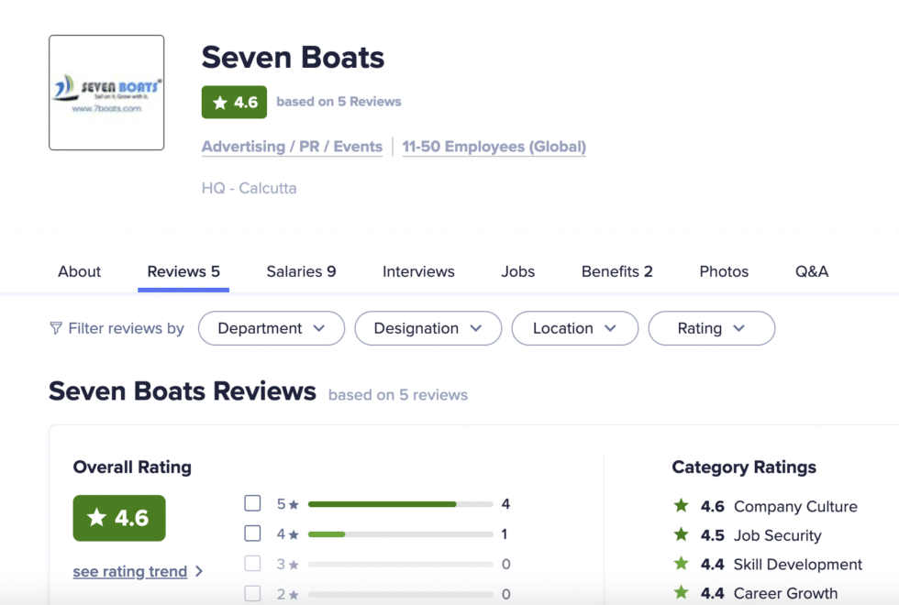Click the star icon next to Company Culture rating
Viewport: 899px width, 605px height.
[x=680, y=506]
